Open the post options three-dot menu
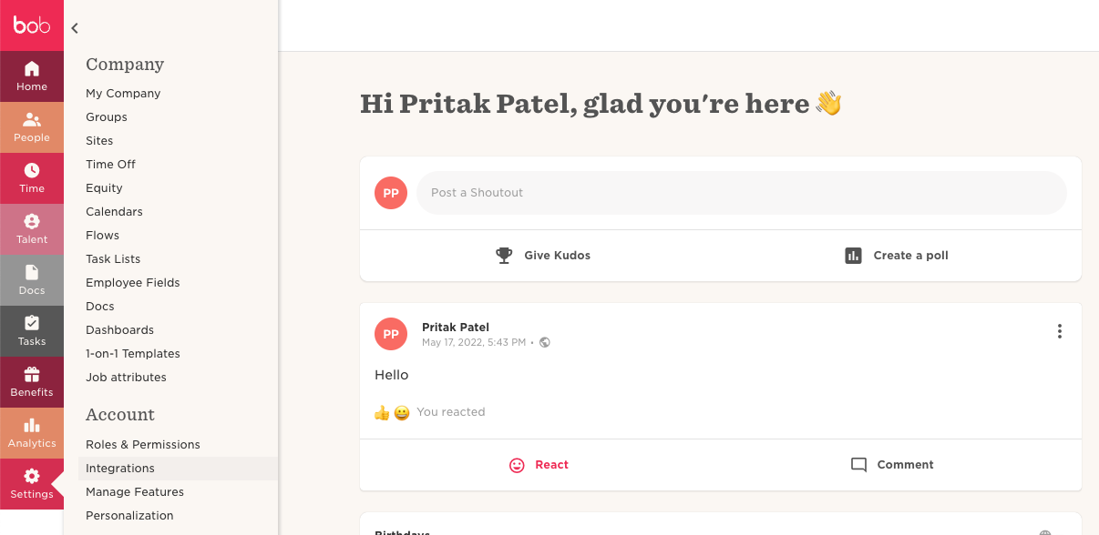This screenshot has height=535, width=1099. (x=1059, y=331)
